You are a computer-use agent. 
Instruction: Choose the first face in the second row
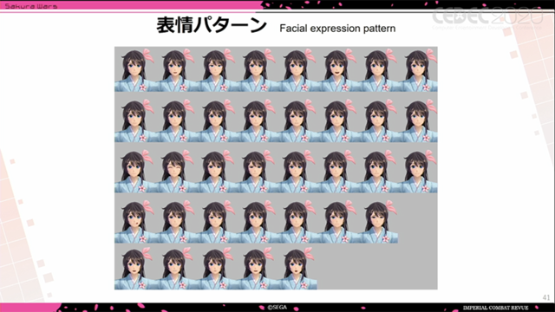click(134, 120)
